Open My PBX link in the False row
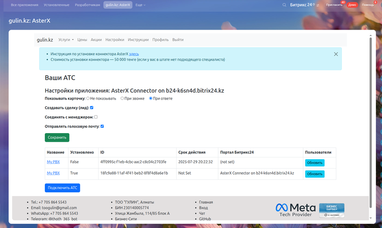382x228 pixels. tap(53, 162)
